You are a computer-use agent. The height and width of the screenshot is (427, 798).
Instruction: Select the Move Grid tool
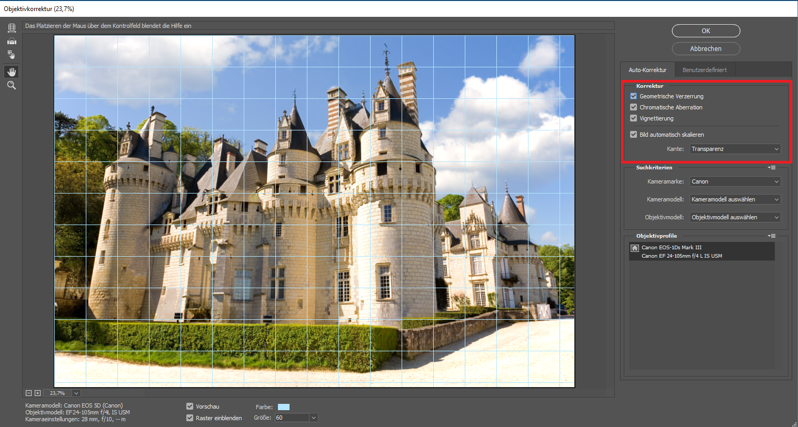pos(12,55)
